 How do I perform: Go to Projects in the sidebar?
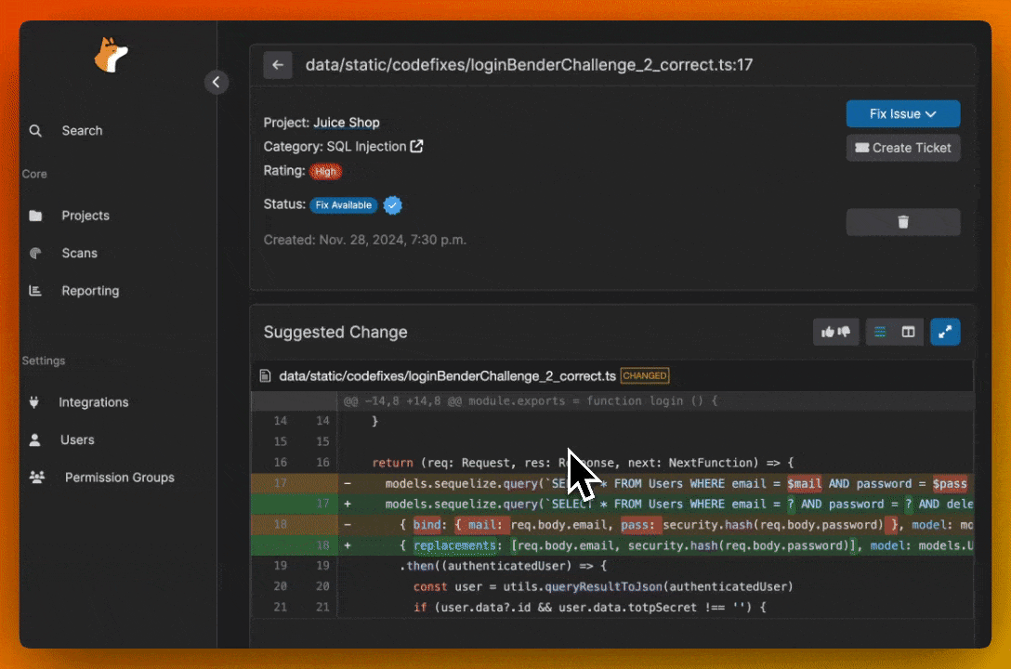[85, 216]
